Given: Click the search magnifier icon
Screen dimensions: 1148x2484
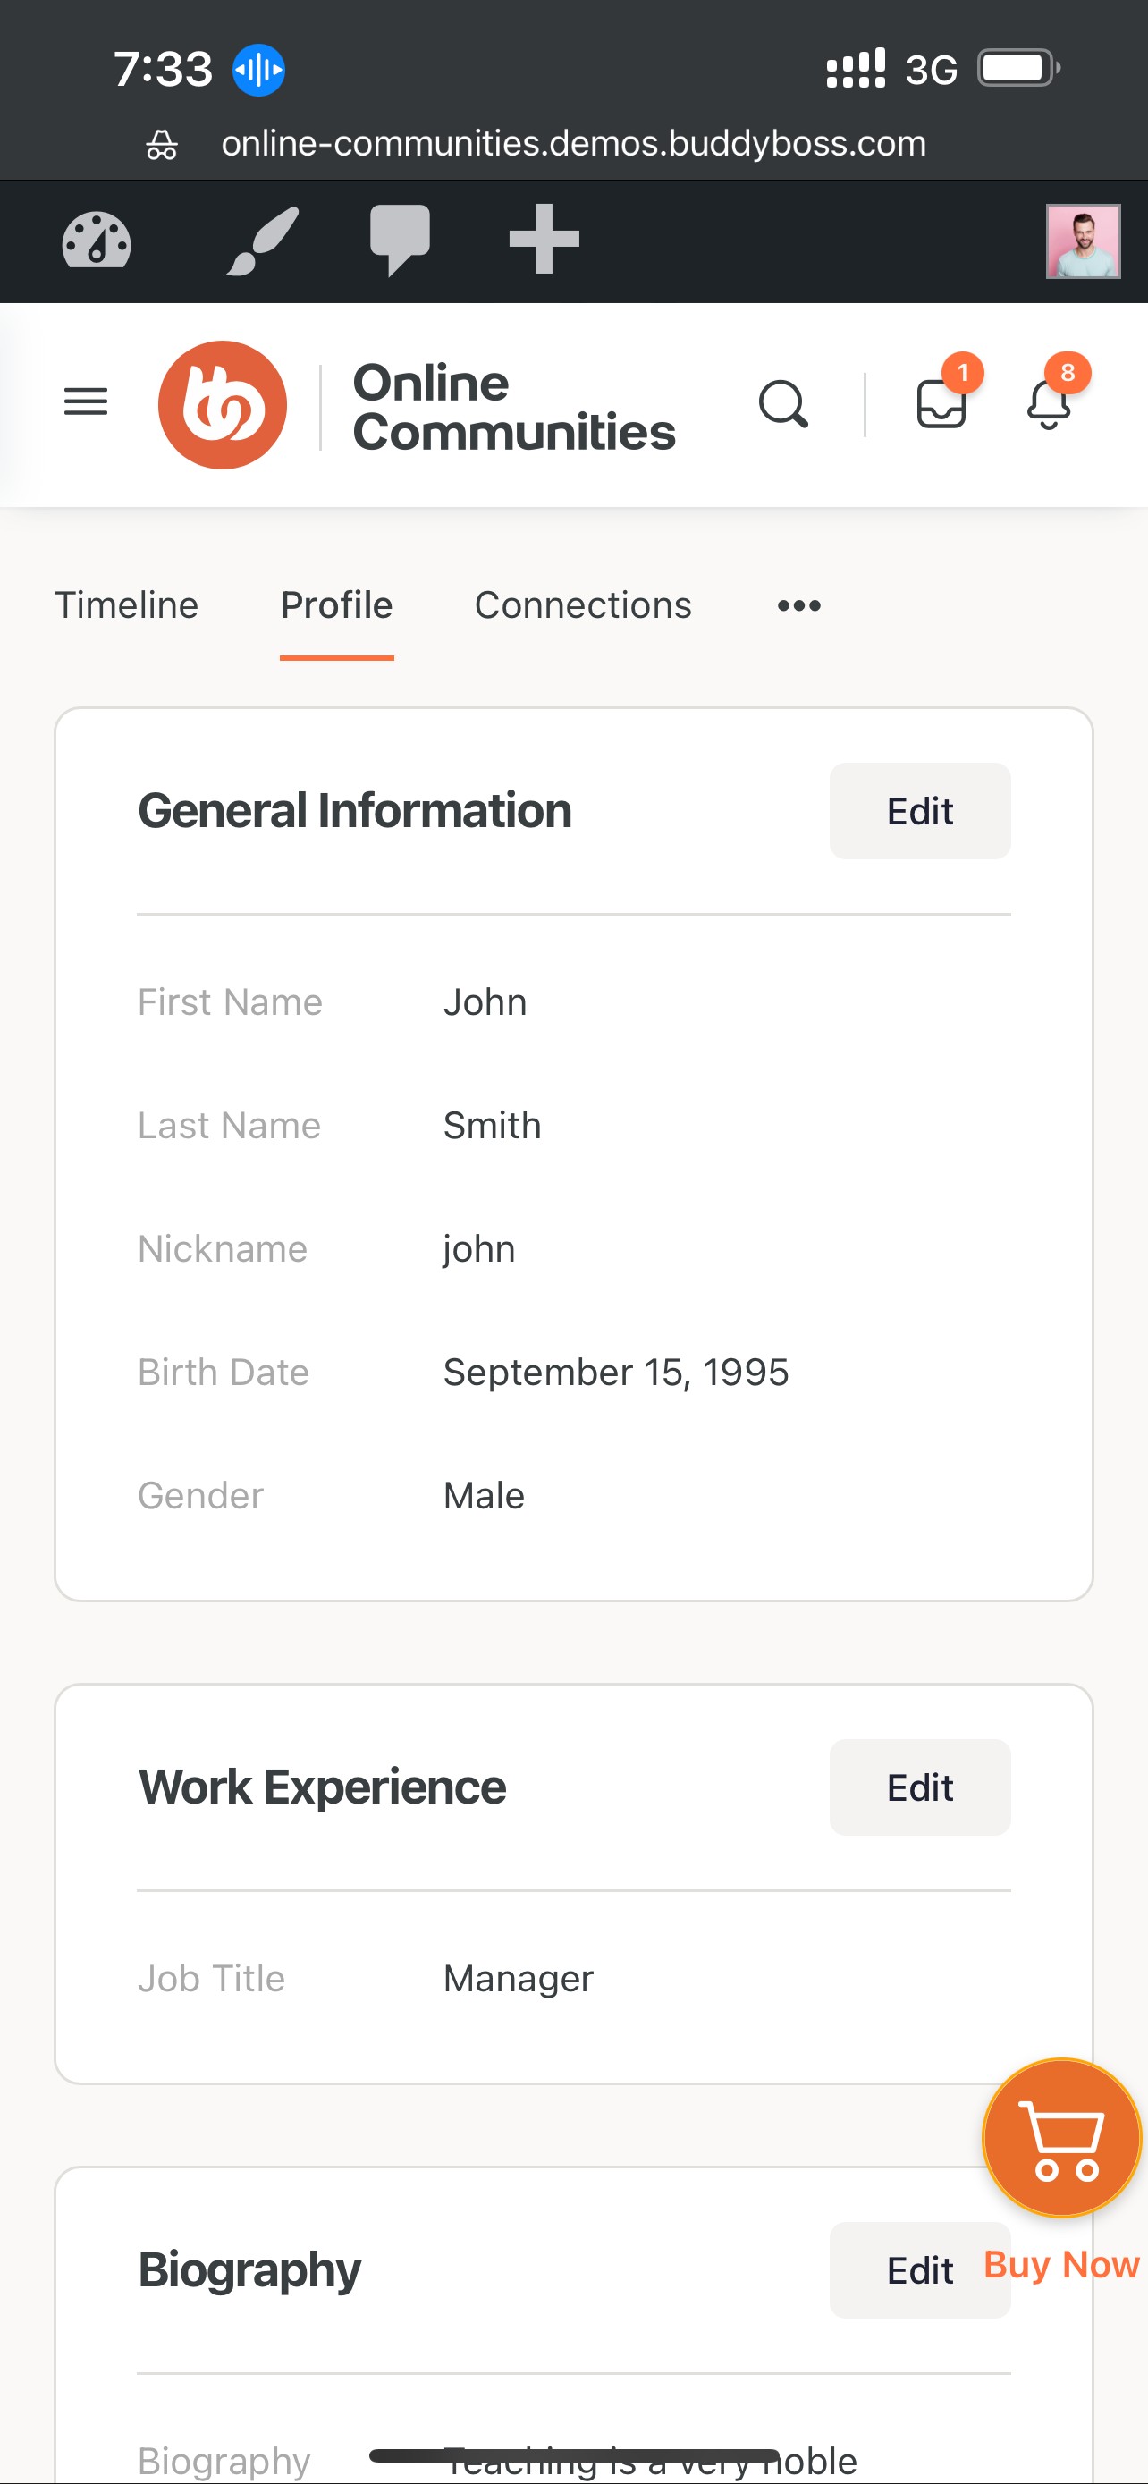Looking at the screenshot, I should (782, 404).
